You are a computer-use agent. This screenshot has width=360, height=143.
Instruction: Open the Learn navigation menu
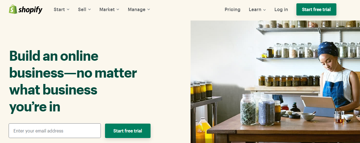pos(257,9)
